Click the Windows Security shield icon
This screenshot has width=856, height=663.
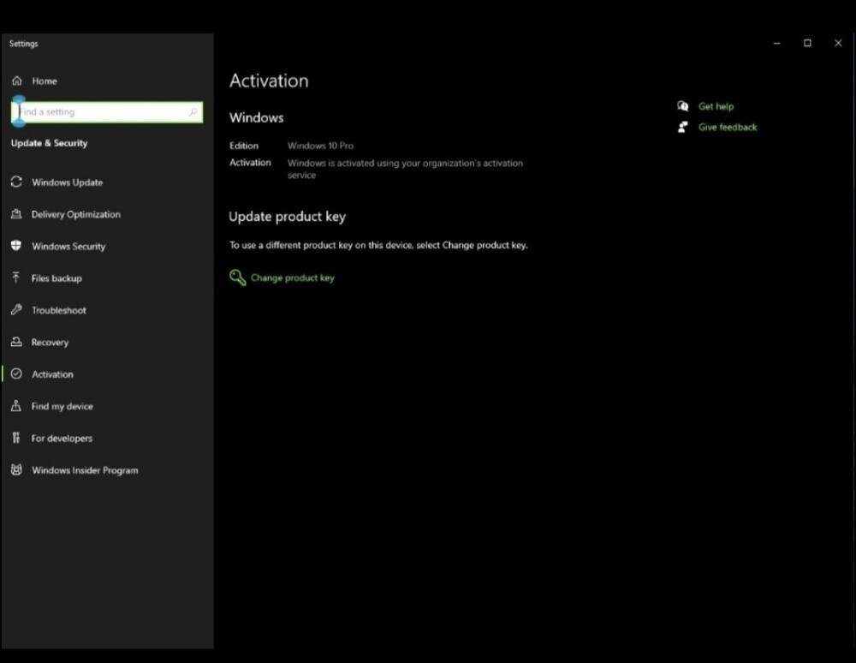(16, 246)
